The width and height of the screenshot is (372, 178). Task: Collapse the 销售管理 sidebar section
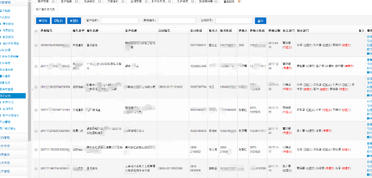(x=13, y=3)
